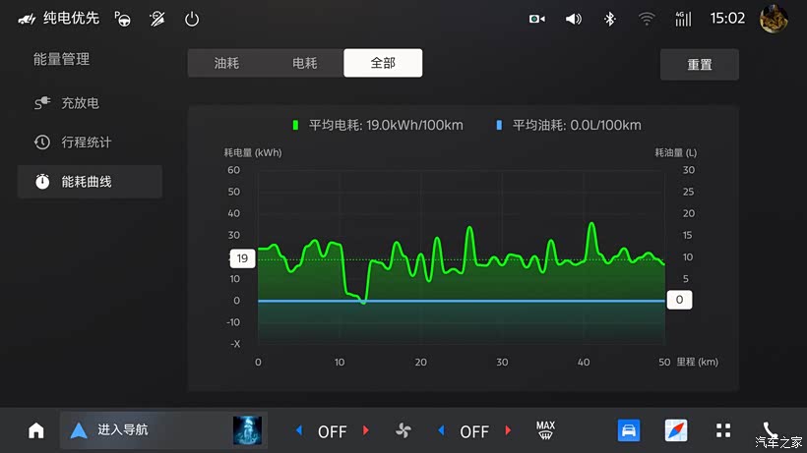Select the 全部 all tab

click(383, 63)
